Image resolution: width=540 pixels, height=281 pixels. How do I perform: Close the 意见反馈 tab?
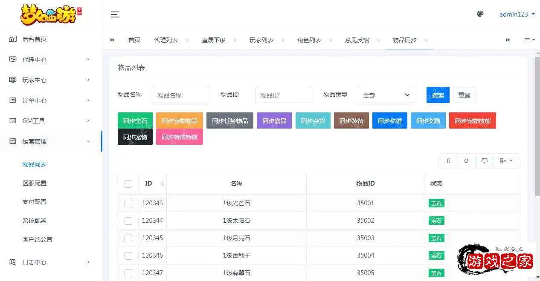pos(378,40)
